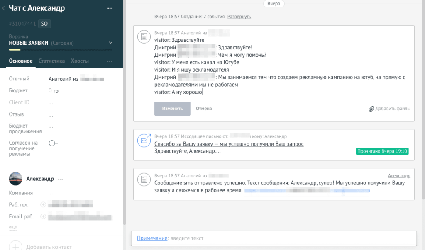Click the contact avatar of Александр
This screenshot has height=250, width=425.
pos(15,179)
